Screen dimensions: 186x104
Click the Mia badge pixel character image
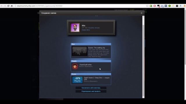[75, 28]
